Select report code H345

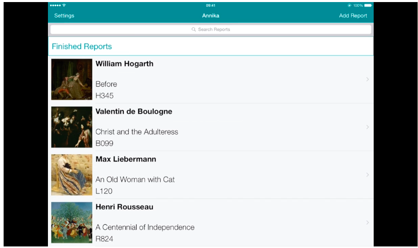[x=105, y=96]
